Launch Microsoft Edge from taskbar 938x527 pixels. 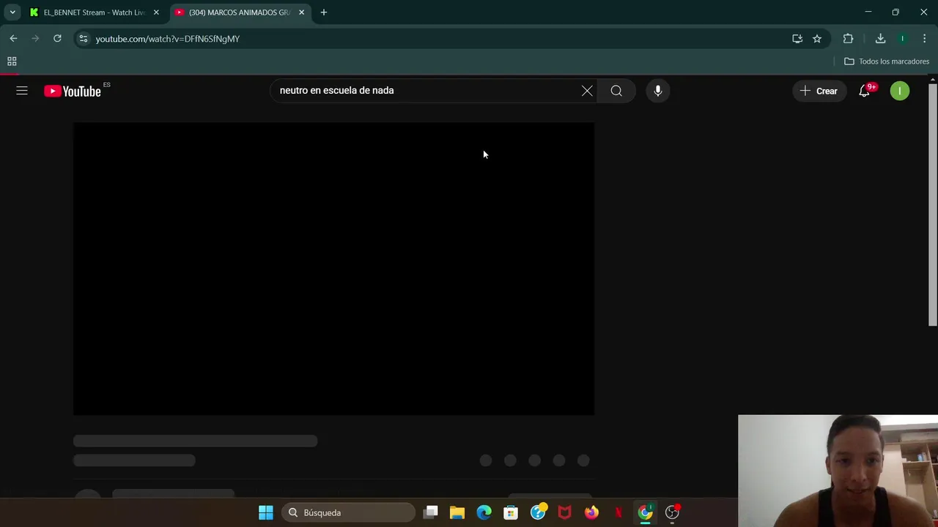484,512
